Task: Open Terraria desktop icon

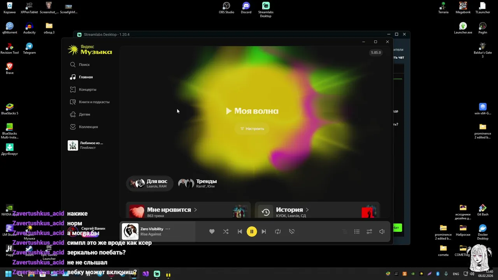Action: click(x=443, y=8)
